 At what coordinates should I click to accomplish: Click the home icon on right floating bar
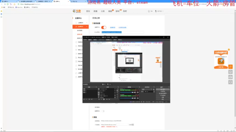tap(230, 72)
